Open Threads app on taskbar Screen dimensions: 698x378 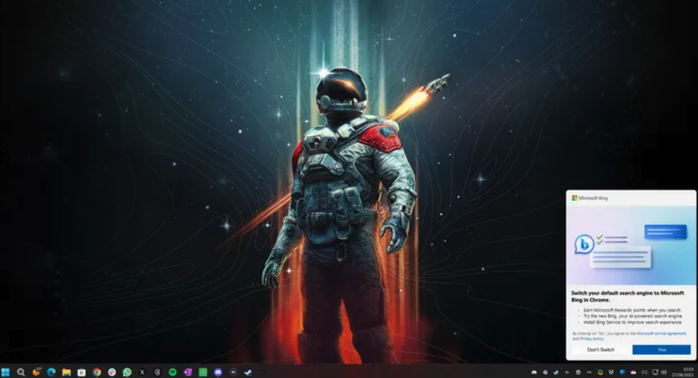[157, 372]
